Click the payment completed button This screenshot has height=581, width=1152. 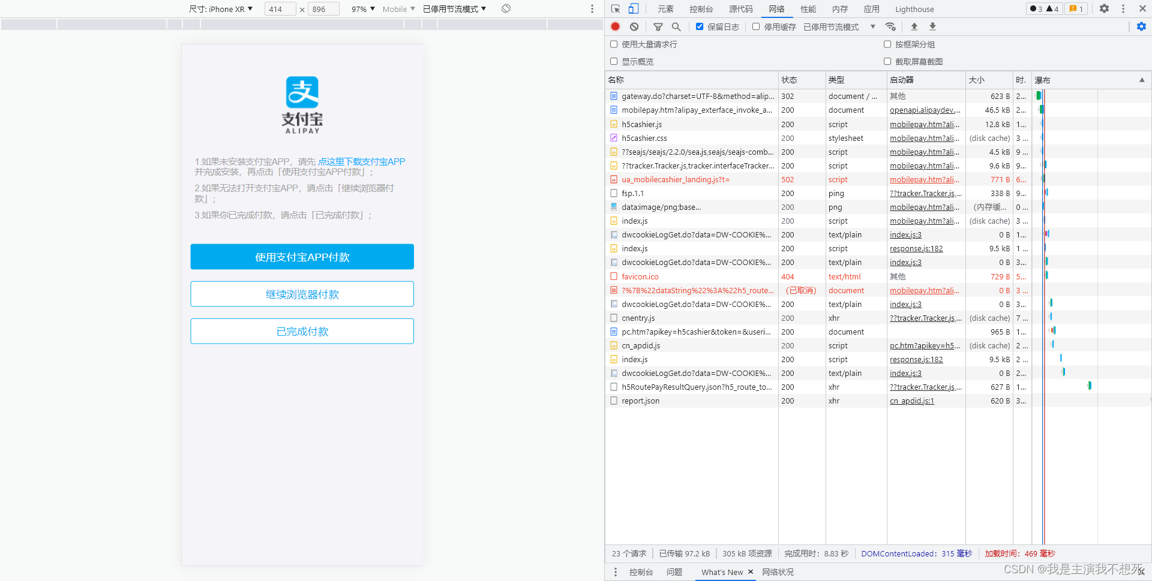coord(302,331)
